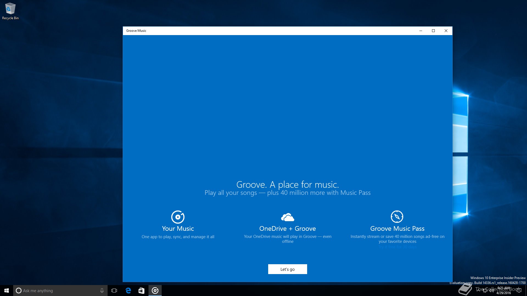Open the Action Center notifications icon
This screenshot has width=527, height=296.
(x=519, y=291)
